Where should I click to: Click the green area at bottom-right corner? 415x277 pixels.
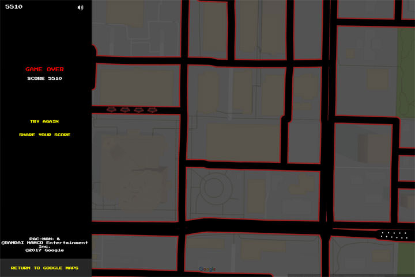406,257
